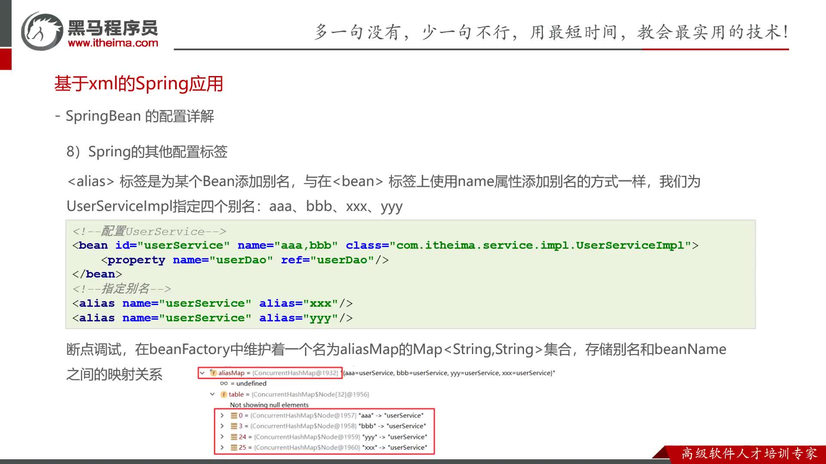The width and height of the screenshot is (826, 464).
Task: Click the ref="userDao" attribute
Action: pyautogui.click(x=327, y=260)
